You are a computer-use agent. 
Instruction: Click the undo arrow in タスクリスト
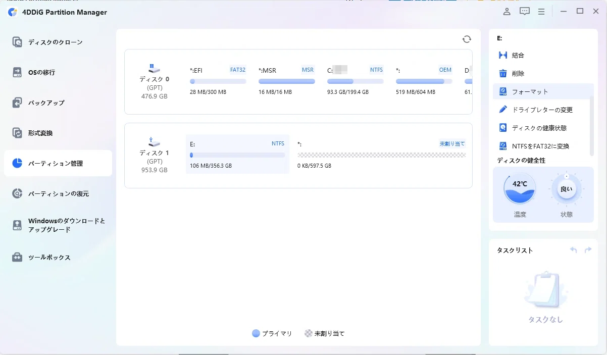point(574,250)
